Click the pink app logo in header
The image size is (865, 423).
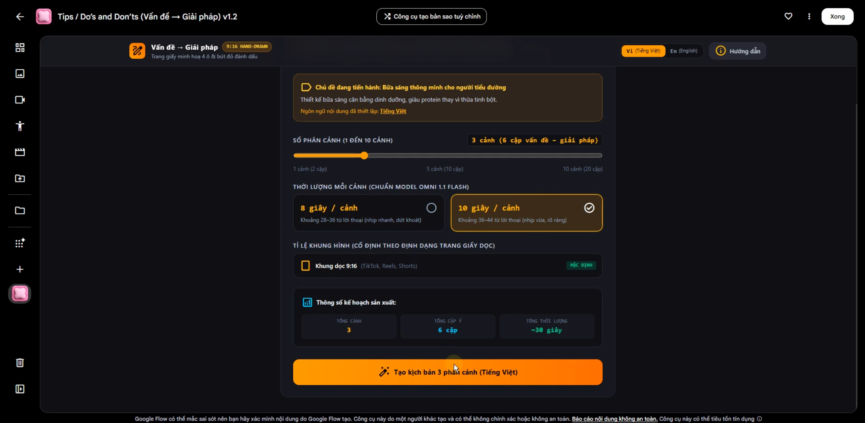coord(44,16)
